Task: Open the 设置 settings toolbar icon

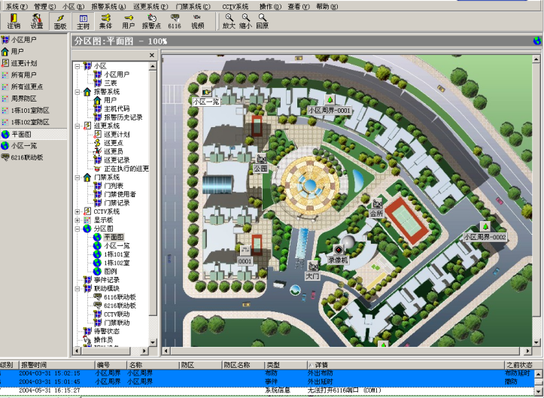Action: coord(36,21)
